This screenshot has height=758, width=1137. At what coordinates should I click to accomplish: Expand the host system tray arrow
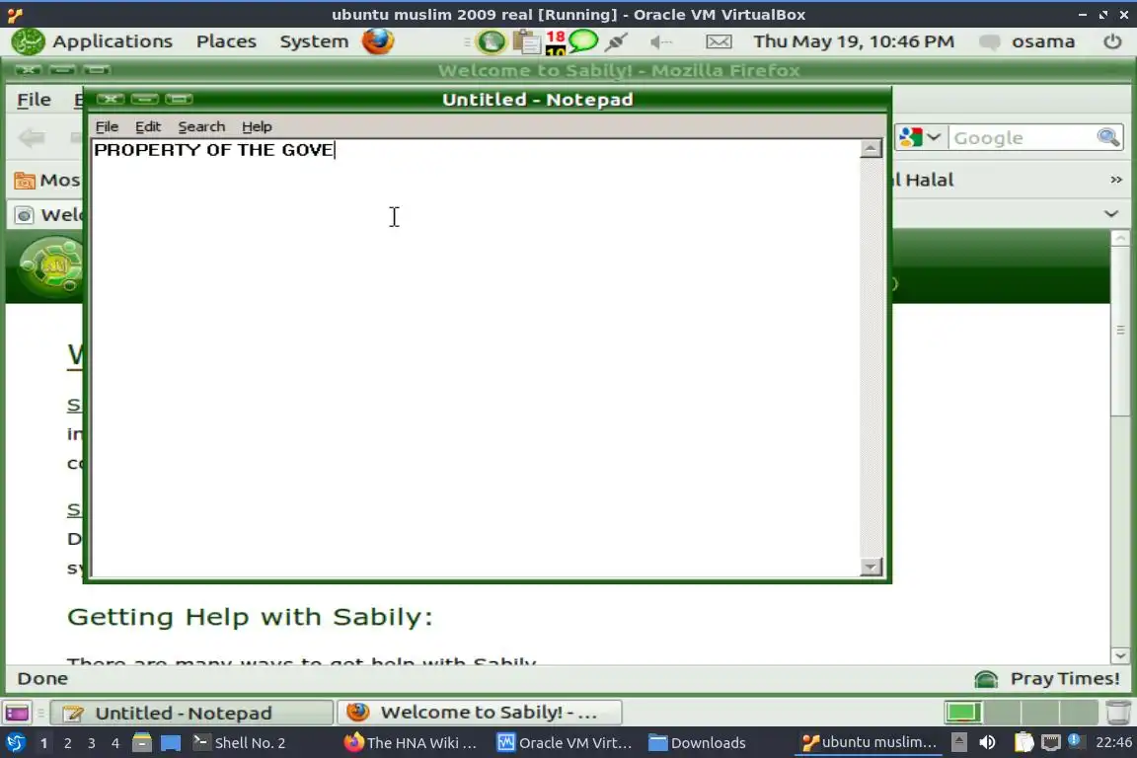pos(958,742)
